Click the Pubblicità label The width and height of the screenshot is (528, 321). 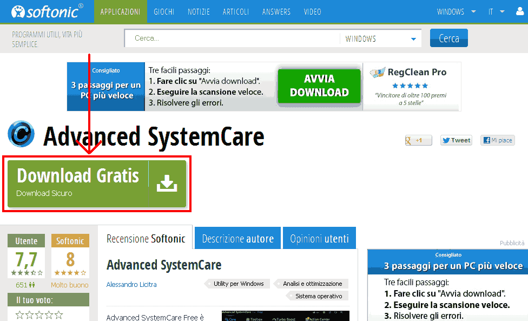tap(512, 243)
